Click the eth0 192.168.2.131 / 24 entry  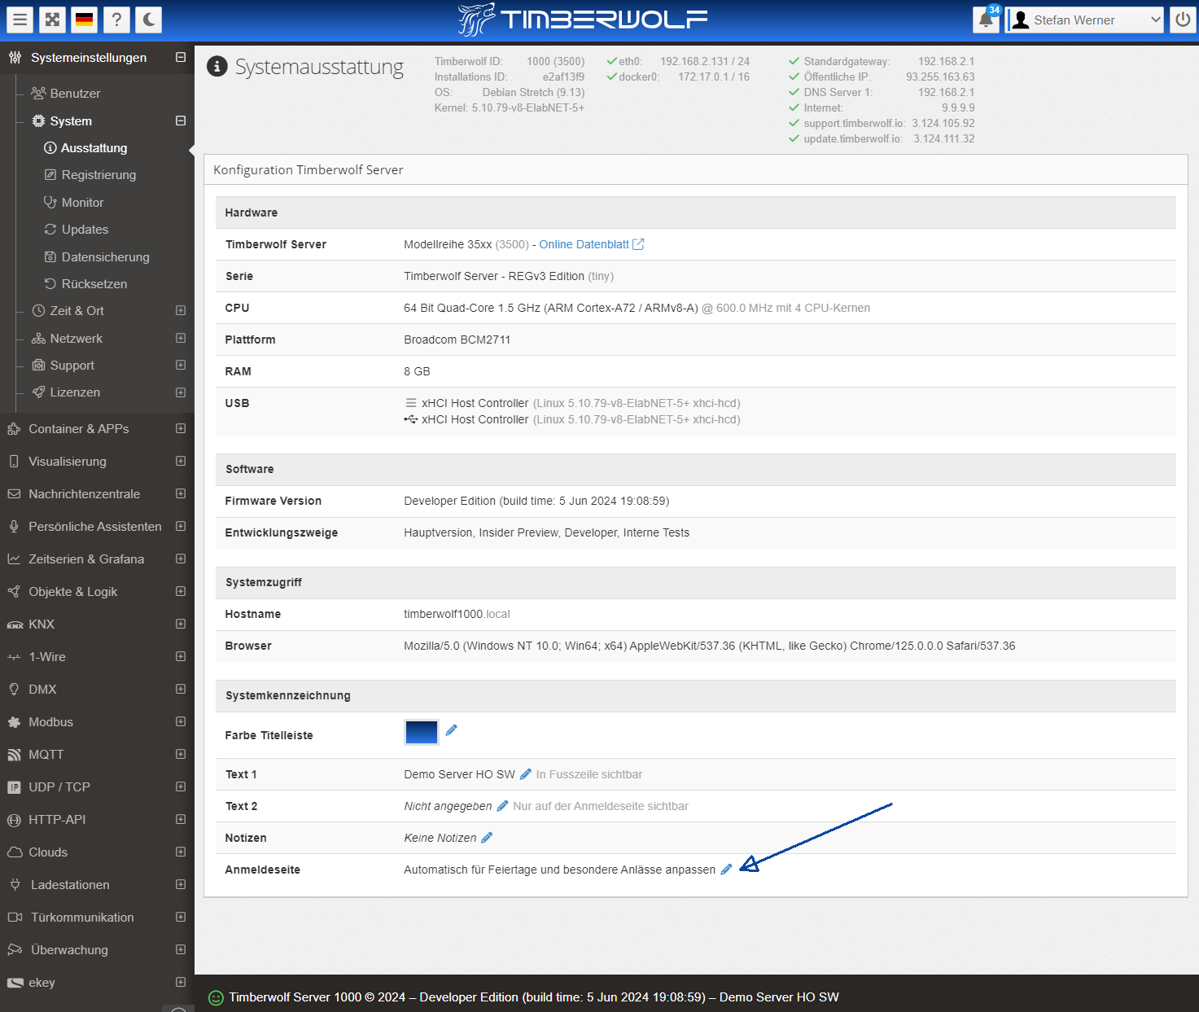678,62
